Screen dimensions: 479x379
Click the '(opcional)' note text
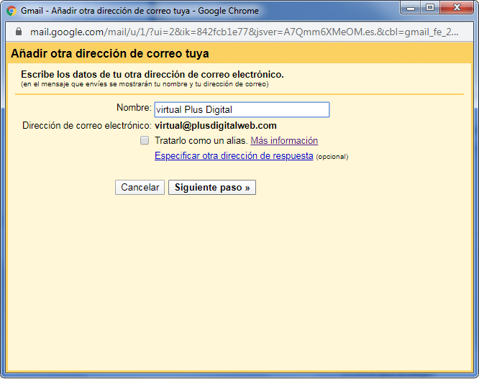[332, 157]
